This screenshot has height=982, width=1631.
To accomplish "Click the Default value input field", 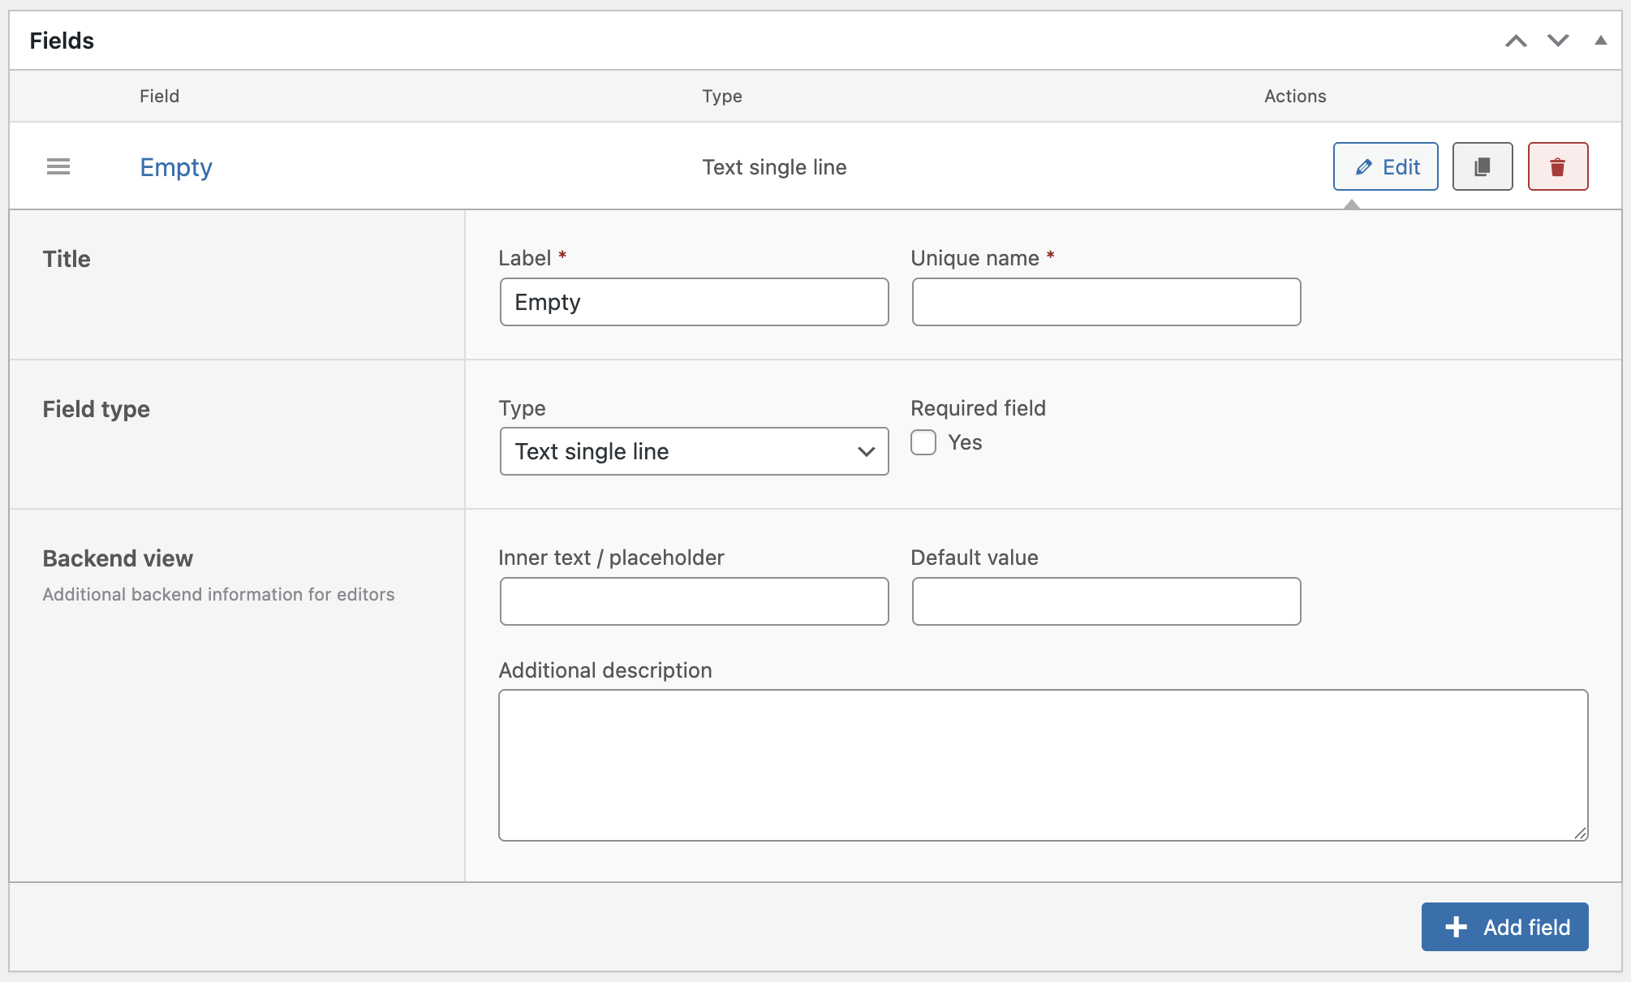I will pyautogui.click(x=1106, y=601).
